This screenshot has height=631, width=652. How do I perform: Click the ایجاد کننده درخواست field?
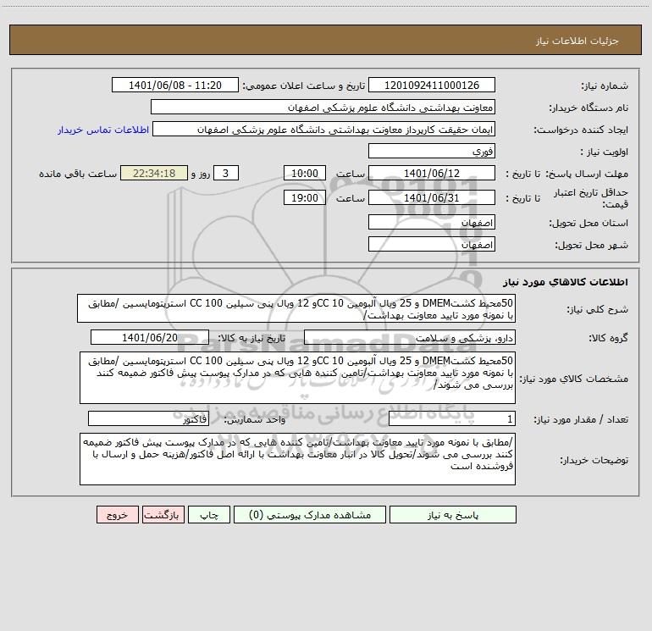(324, 130)
